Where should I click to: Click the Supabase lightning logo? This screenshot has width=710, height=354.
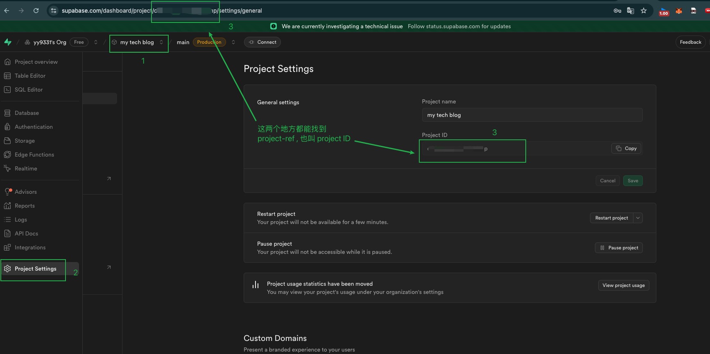click(x=8, y=42)
